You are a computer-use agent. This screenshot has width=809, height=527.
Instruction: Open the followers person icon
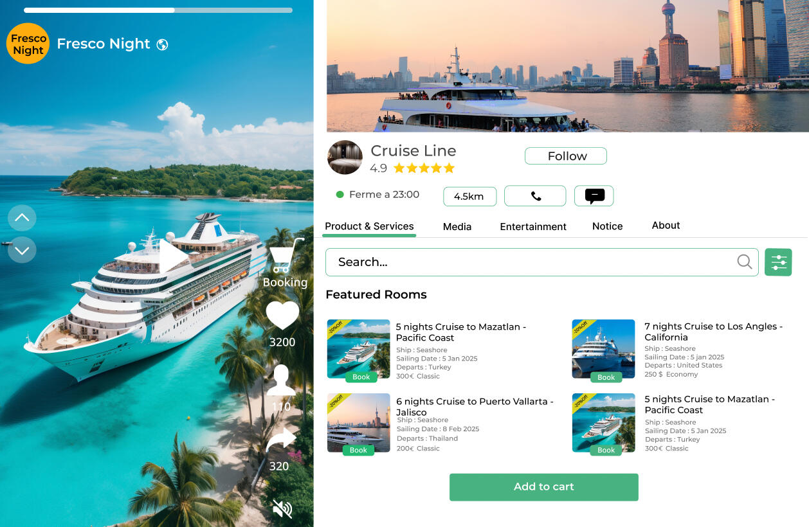point(281,380)
